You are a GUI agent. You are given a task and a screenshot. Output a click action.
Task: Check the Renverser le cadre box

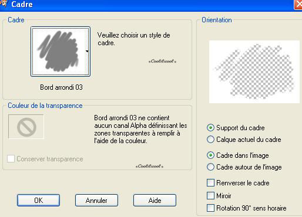(x=210, y=183)
